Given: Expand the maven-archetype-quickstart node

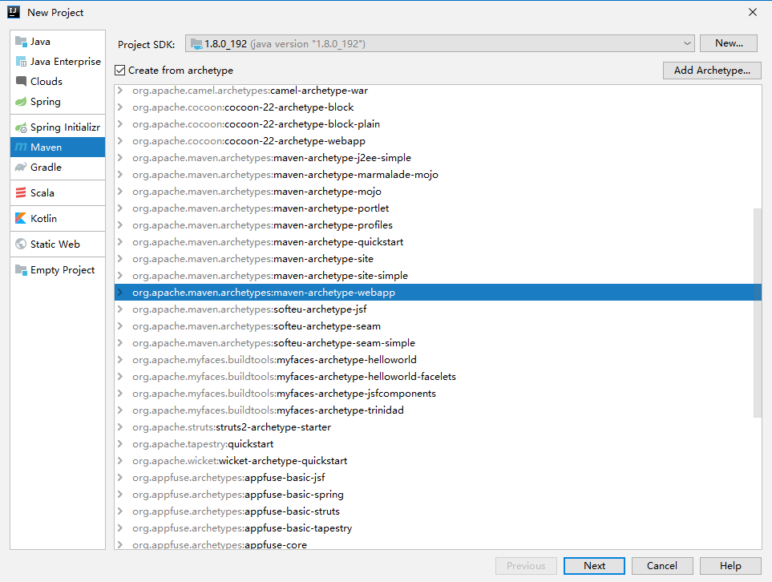Looking at the screenshot, I should coord(119,242).
